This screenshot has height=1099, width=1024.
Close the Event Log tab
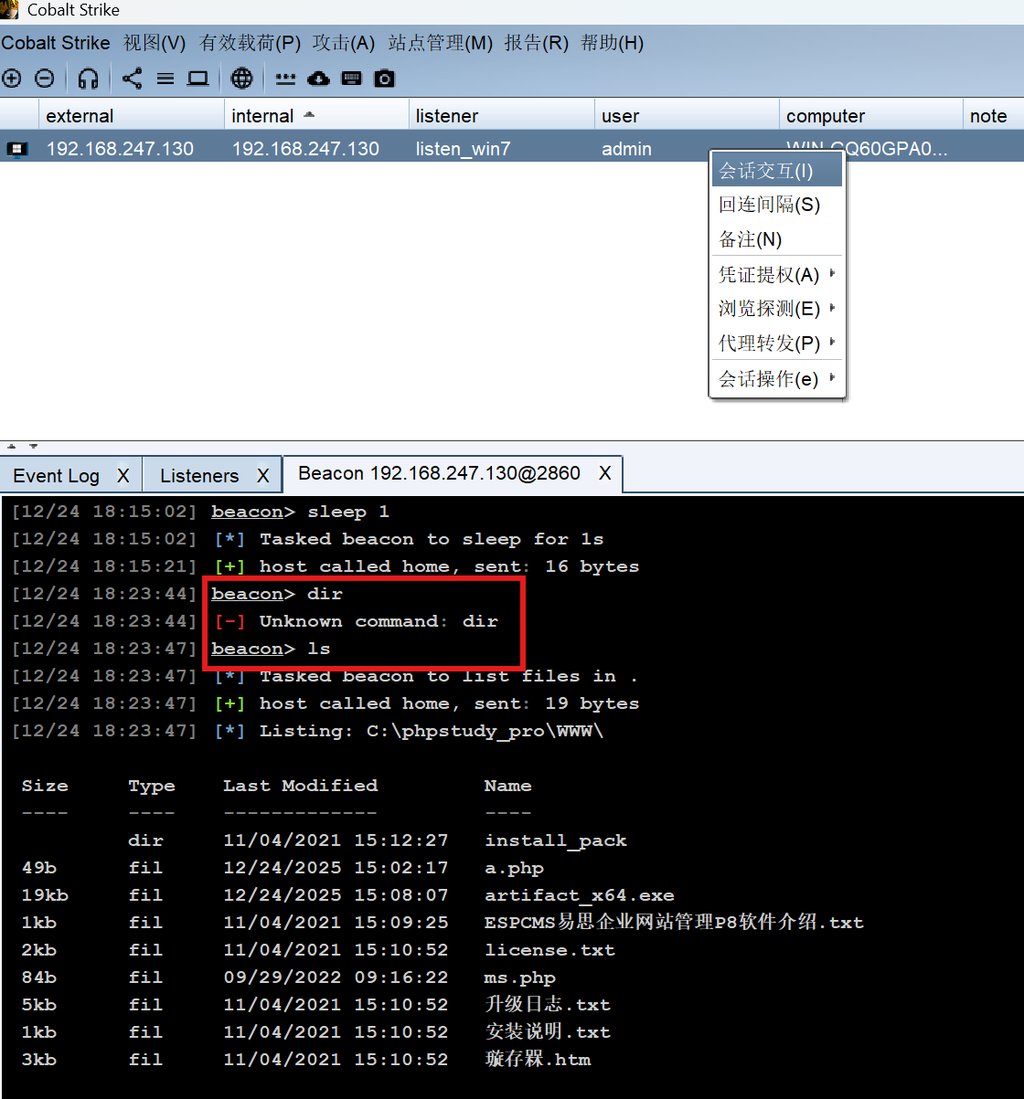123,476
